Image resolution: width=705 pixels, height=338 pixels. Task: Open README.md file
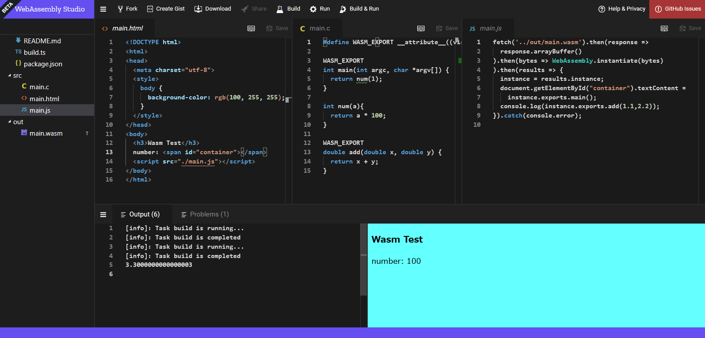click(x=42, y=41)
